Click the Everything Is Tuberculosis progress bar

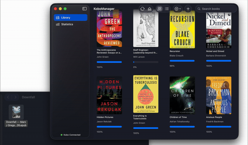(146, 128)
